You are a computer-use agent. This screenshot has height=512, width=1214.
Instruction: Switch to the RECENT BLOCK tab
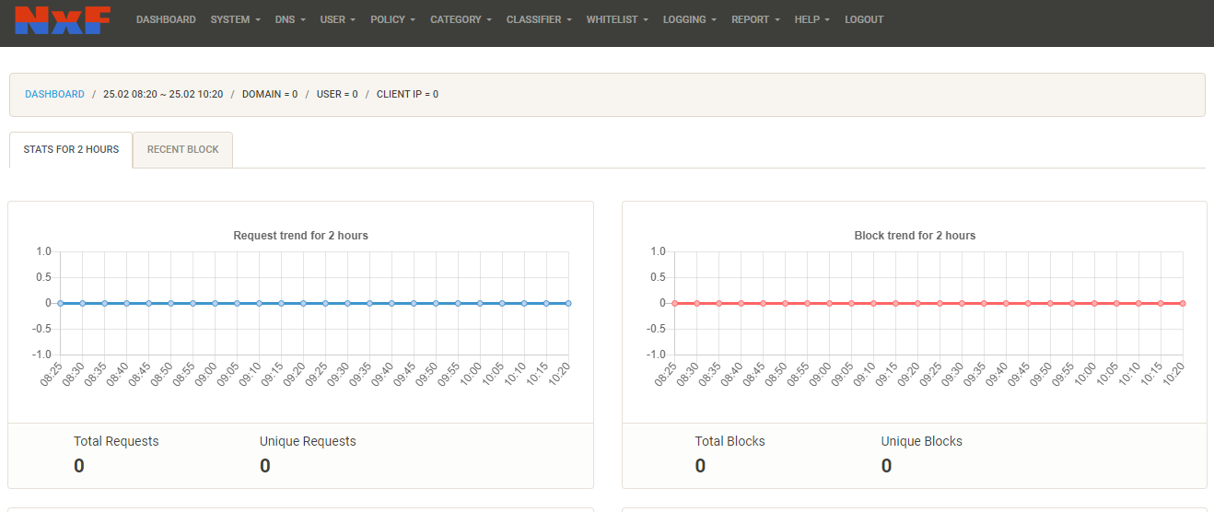click(183, 149)
